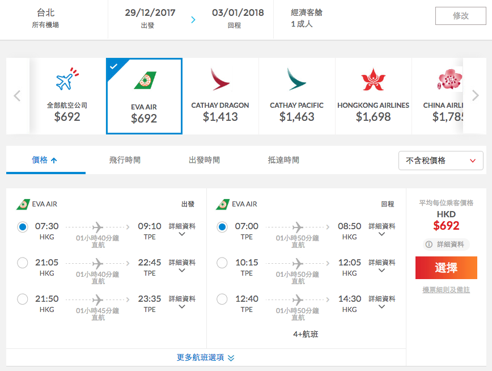Image resolution: width=492 pixels, height=371 pixels.
Task: Click the info icon under HKD $692
Action: point(429,244)
